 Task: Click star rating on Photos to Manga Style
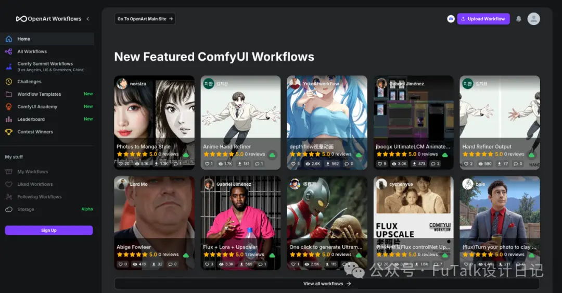pos(132,154)
